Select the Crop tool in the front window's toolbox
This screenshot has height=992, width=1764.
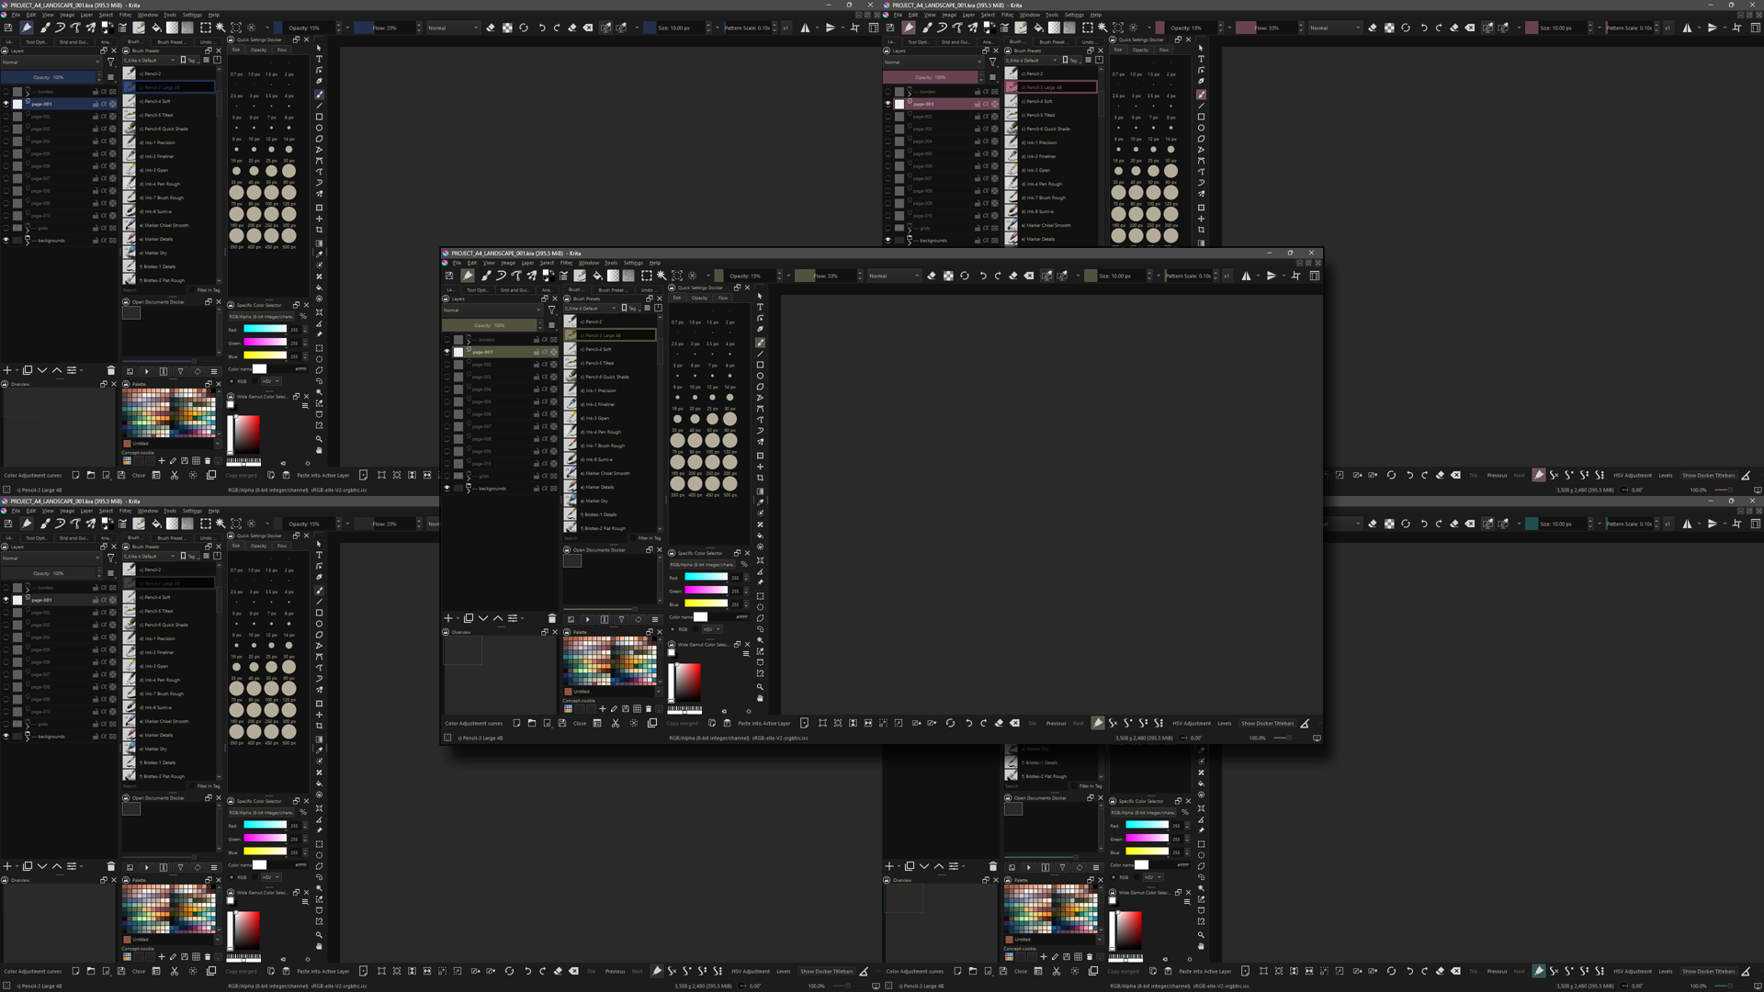(760, 478)
